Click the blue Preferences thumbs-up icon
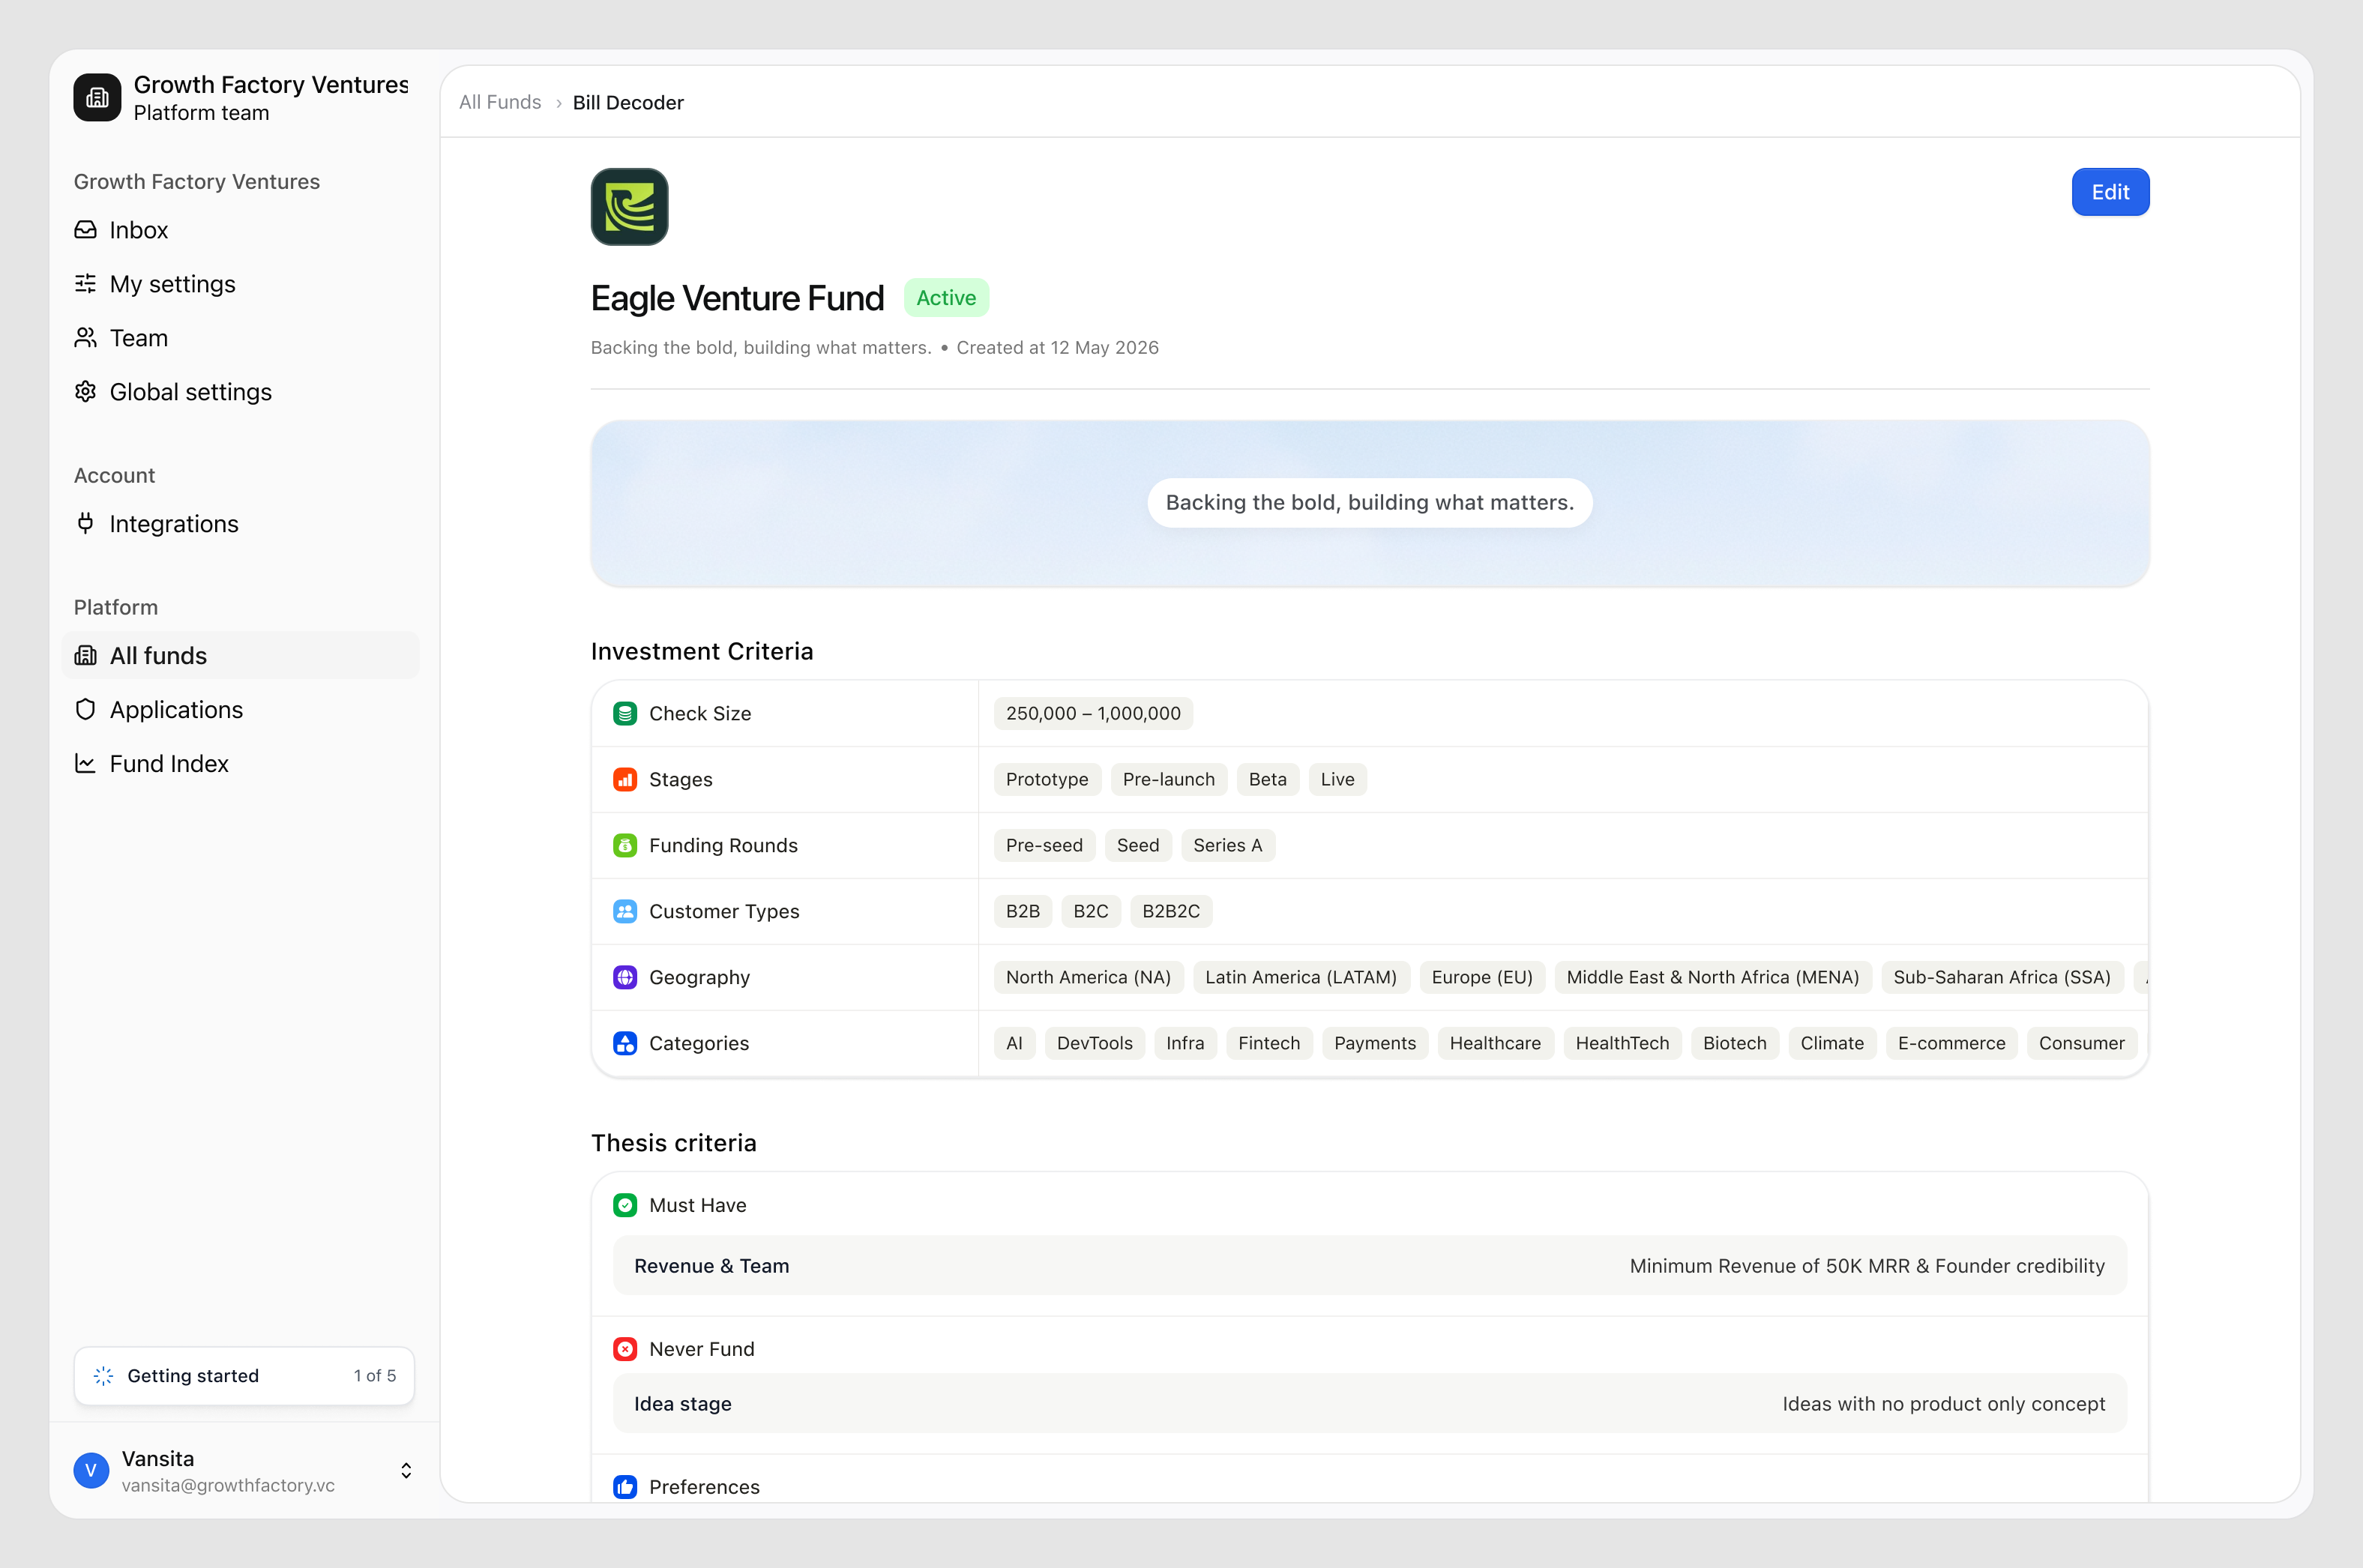Image resolution: width=2363 pixels, height=1568 pixels. [x=625, y=1488]
